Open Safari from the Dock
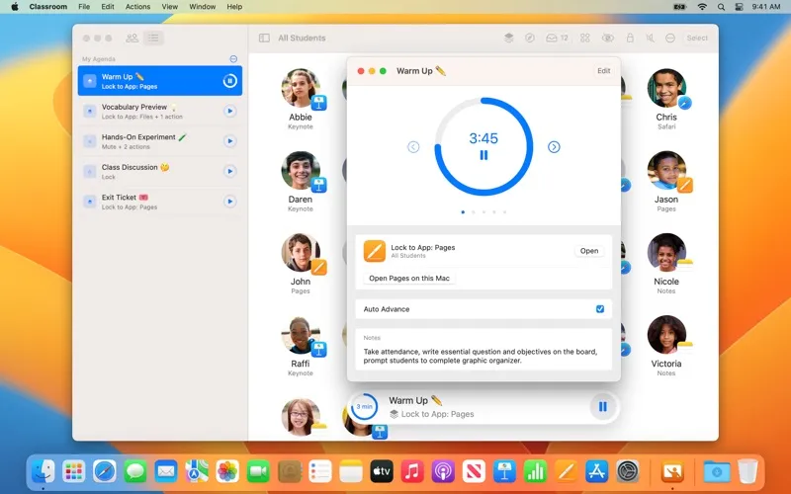The width and height of the screenshot is (791, 494). click(105, 472)
